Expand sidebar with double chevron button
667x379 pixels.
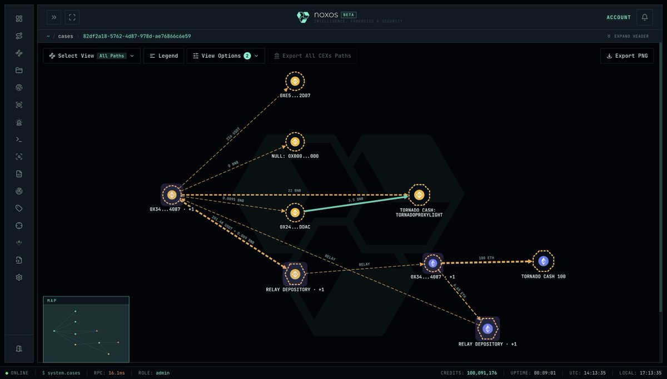(54, 17)
